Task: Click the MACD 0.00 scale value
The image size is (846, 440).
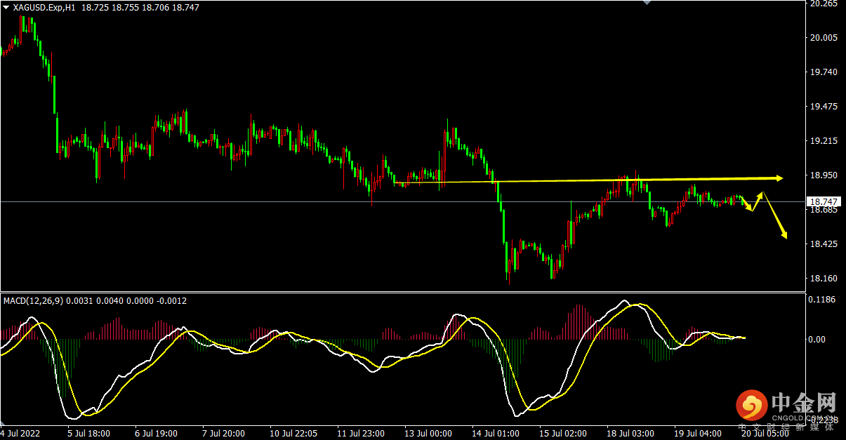Action: [x=819, y=340]
